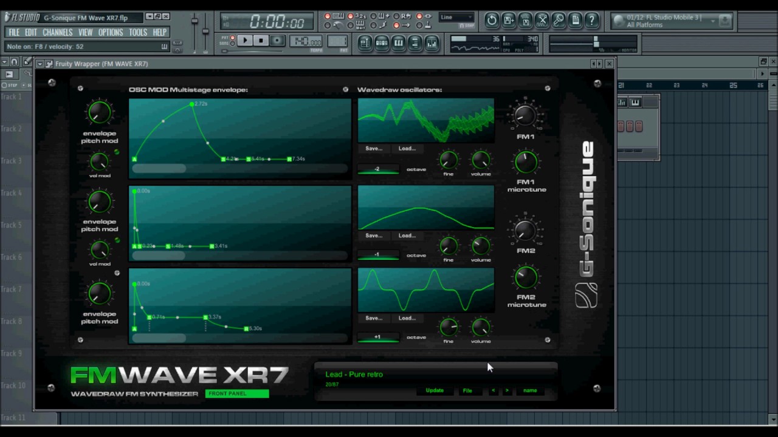
Task: Open the audio editor scissors icon
Action: click(x=542, y=20)
